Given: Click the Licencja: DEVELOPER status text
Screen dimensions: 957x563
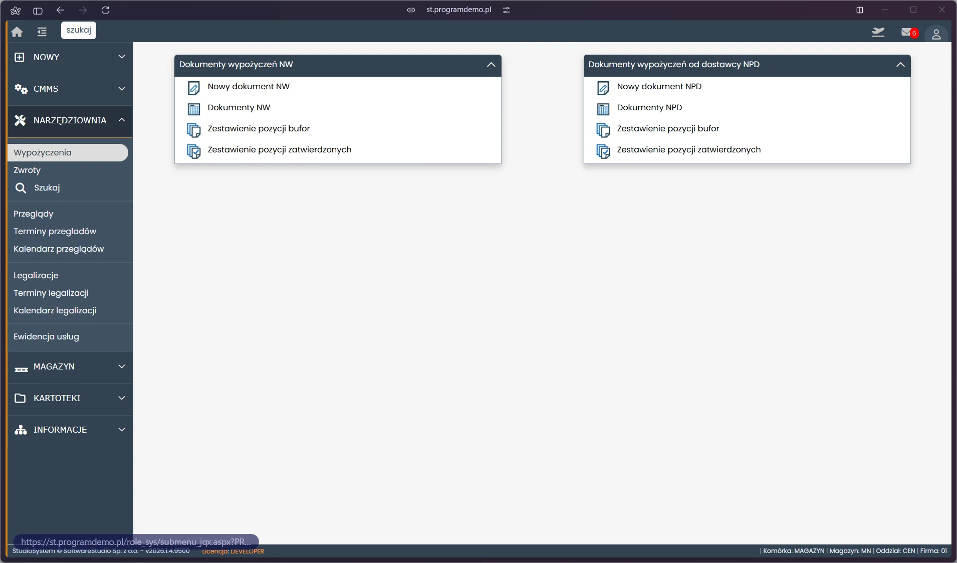Looking at the screenshot, I should point(233,551).
